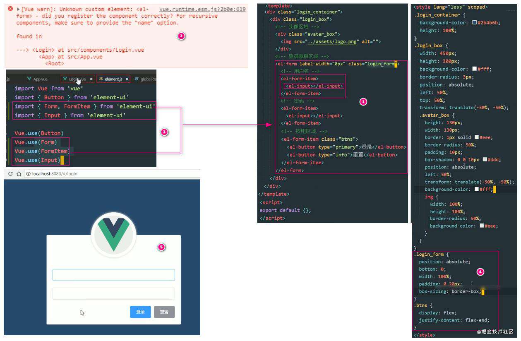521x341 pixels.
Task: Click the ".btns {" selector line
Action: coord(423,305)
